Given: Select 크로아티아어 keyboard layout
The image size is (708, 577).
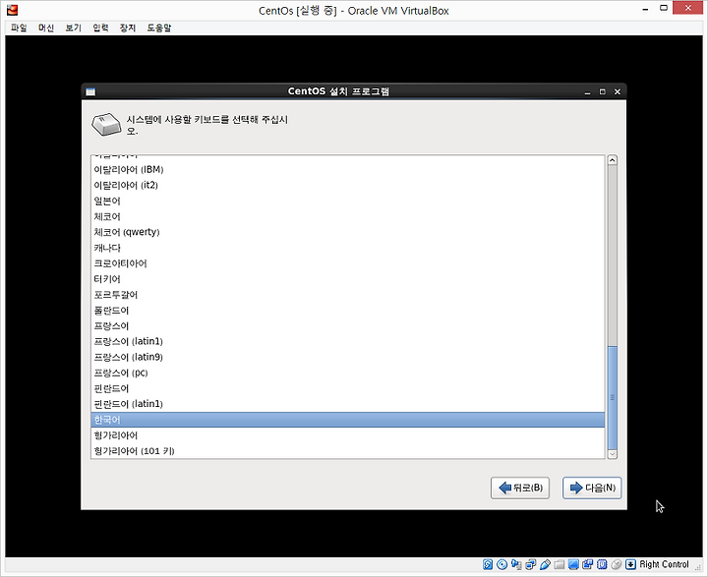Looking at the screenshot, I should click(x=348, y=263).
